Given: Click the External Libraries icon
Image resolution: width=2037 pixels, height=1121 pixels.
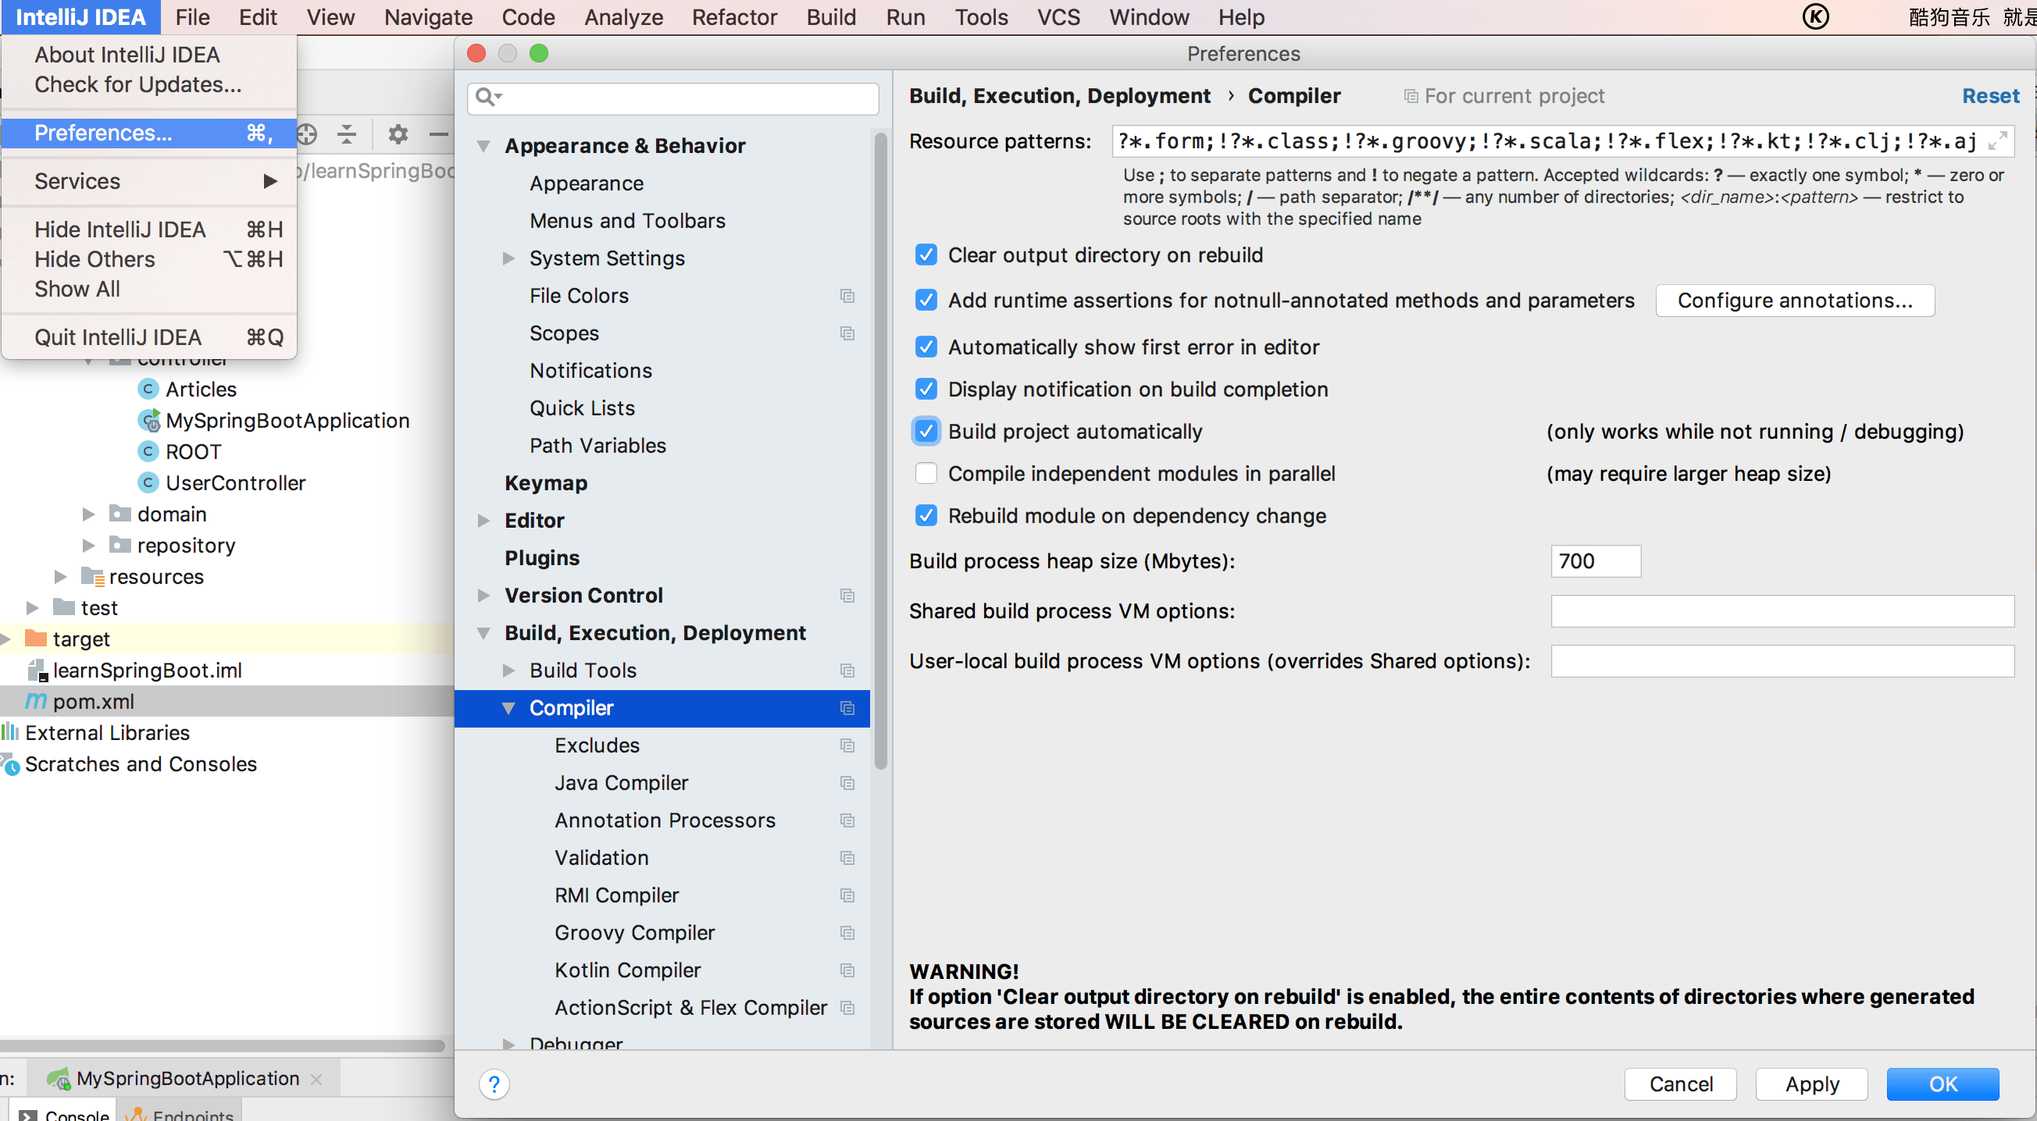Looking at the screenshot, I should pyautogui.click(x=10, y=732).
